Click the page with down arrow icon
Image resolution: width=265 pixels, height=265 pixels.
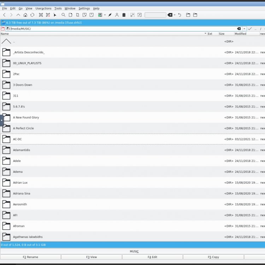(92, 15)
